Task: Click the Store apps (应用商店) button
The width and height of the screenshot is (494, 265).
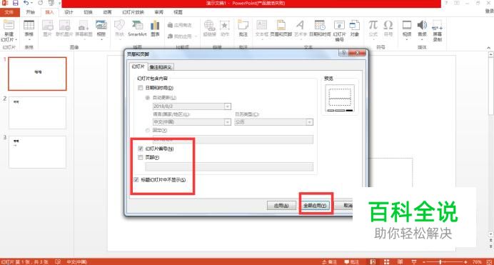Action: (x=180, y=25)
